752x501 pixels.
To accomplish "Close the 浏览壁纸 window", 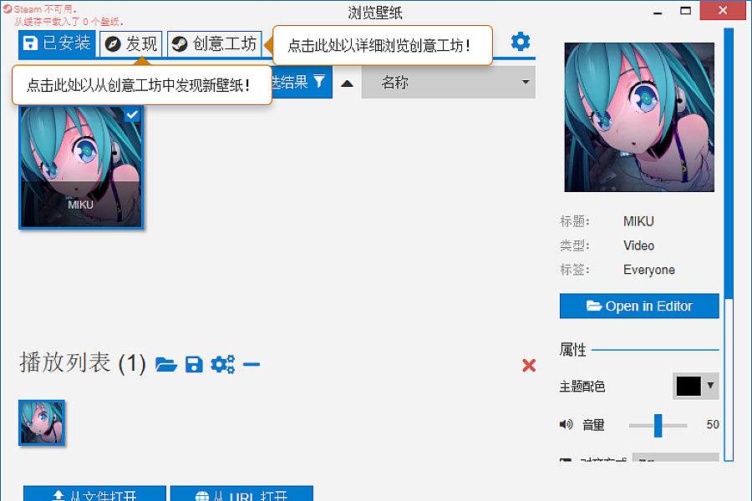I will click(x=723, y=11).
